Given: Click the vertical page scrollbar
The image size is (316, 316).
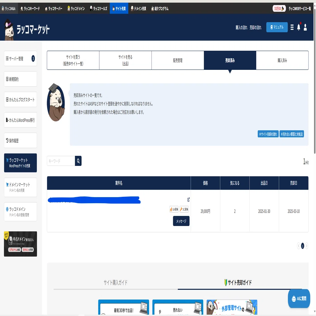Looking at the screenshot, I should pyautogui.click(x=315, y=81).
